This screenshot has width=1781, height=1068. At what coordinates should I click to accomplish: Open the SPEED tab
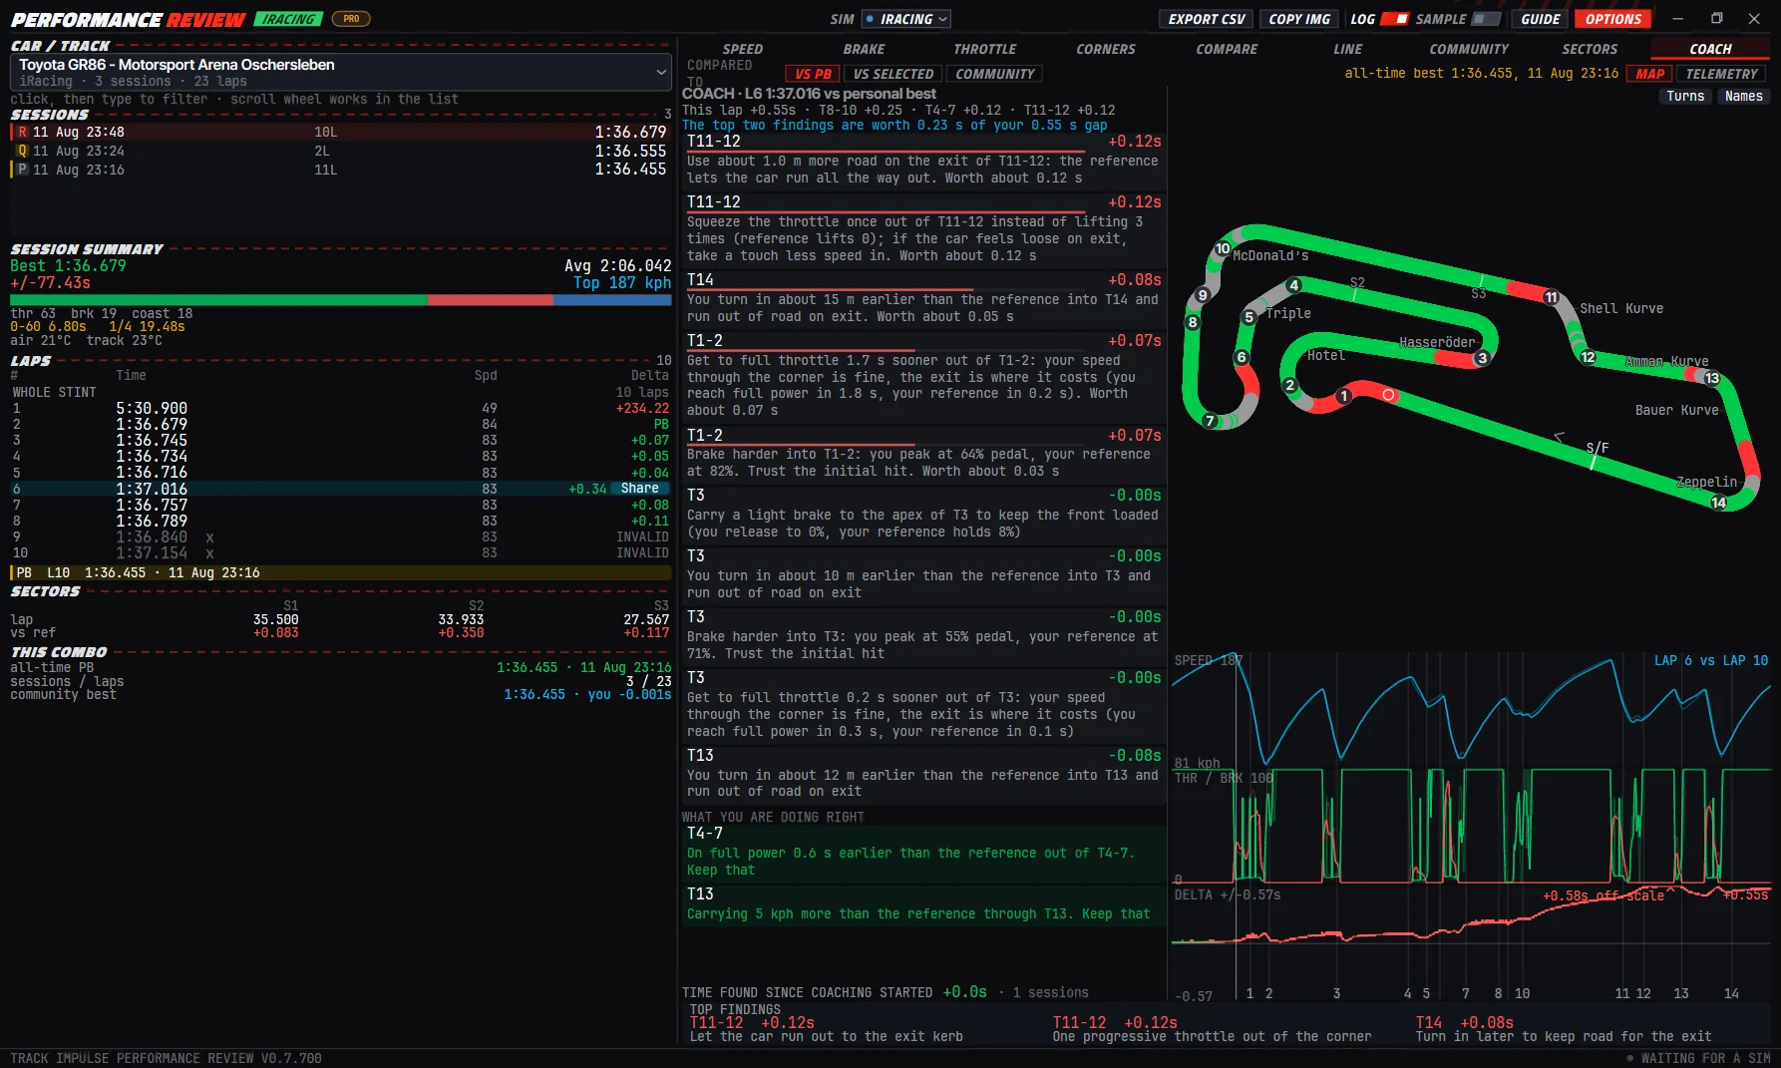tap(743, 49)
